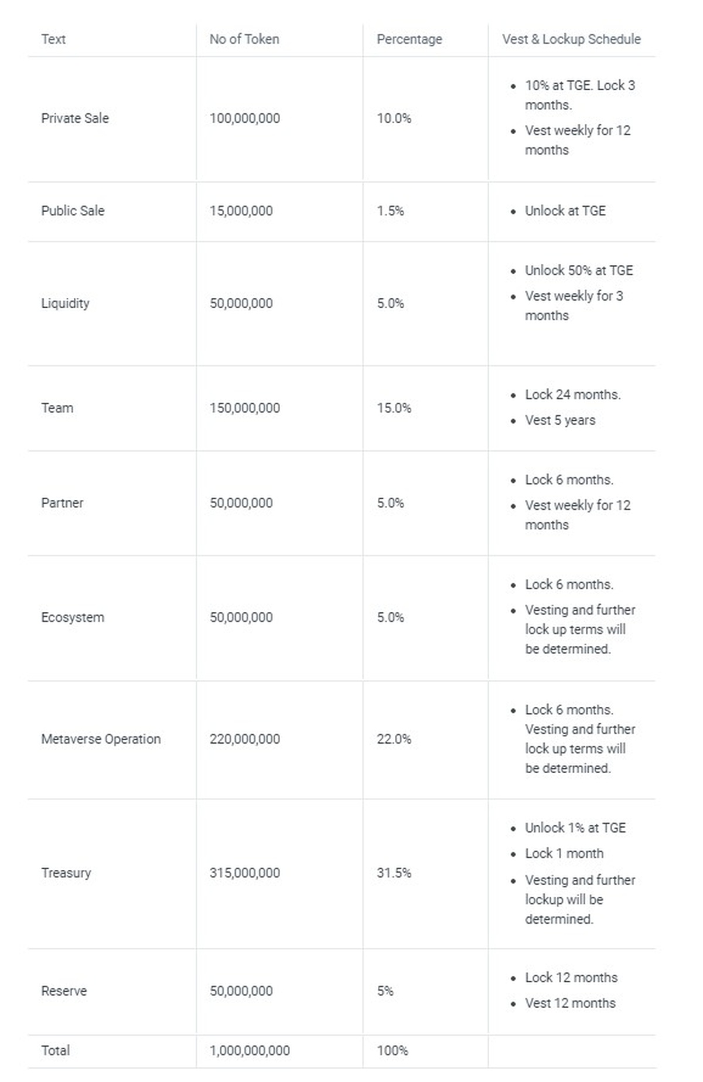This screenshot has width=703, height=1082.
Task: Click the 22.0% percentage cell
Action: (394, 739)
